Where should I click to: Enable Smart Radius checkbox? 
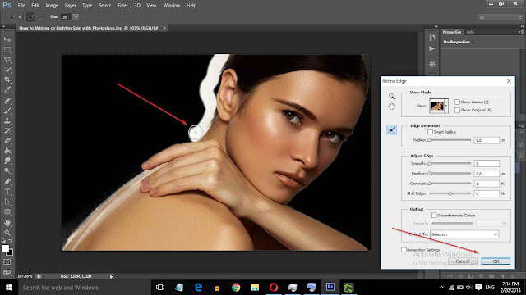(430, 132)
